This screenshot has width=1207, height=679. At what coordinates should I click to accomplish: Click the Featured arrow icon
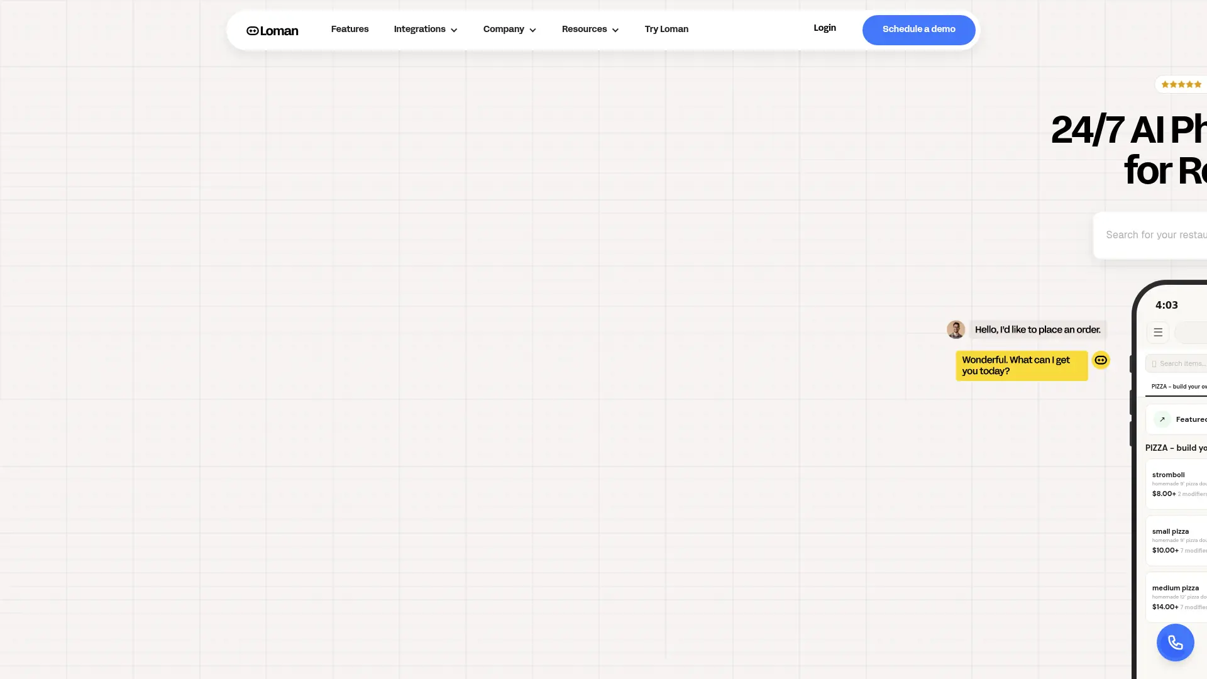1162,419
